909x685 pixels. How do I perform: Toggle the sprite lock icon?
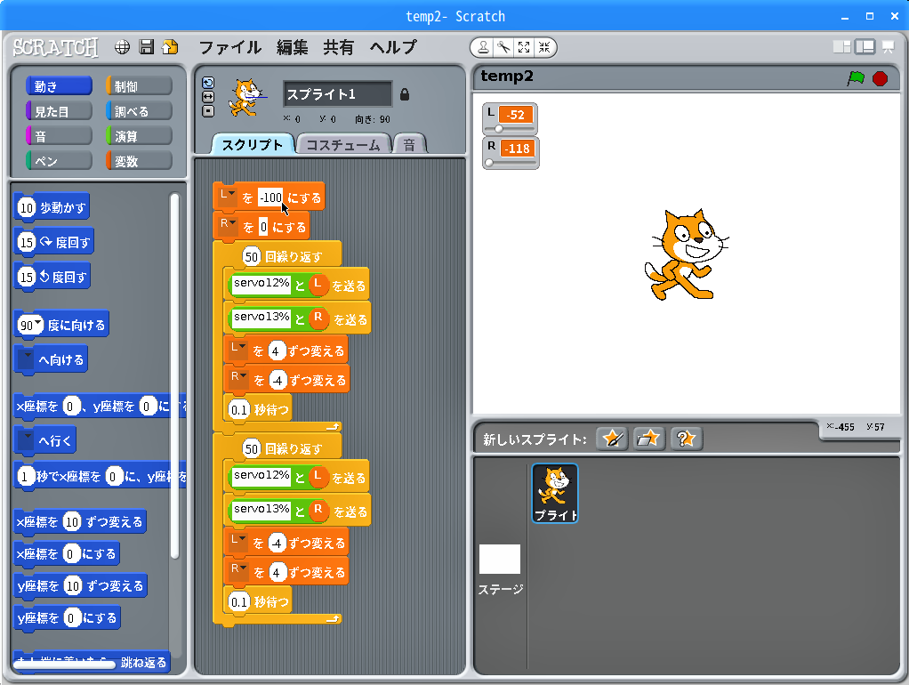[x=405, y=94]
